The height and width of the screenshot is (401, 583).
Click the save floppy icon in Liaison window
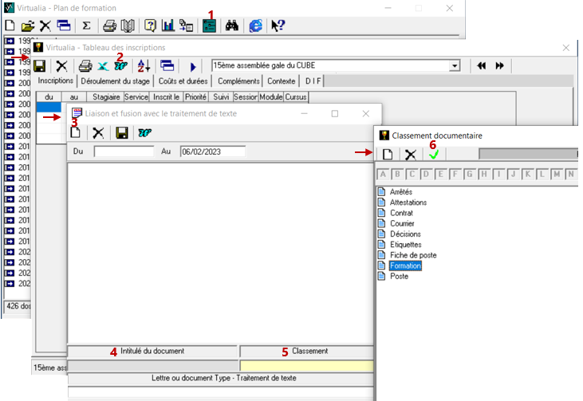click(122, 133)
